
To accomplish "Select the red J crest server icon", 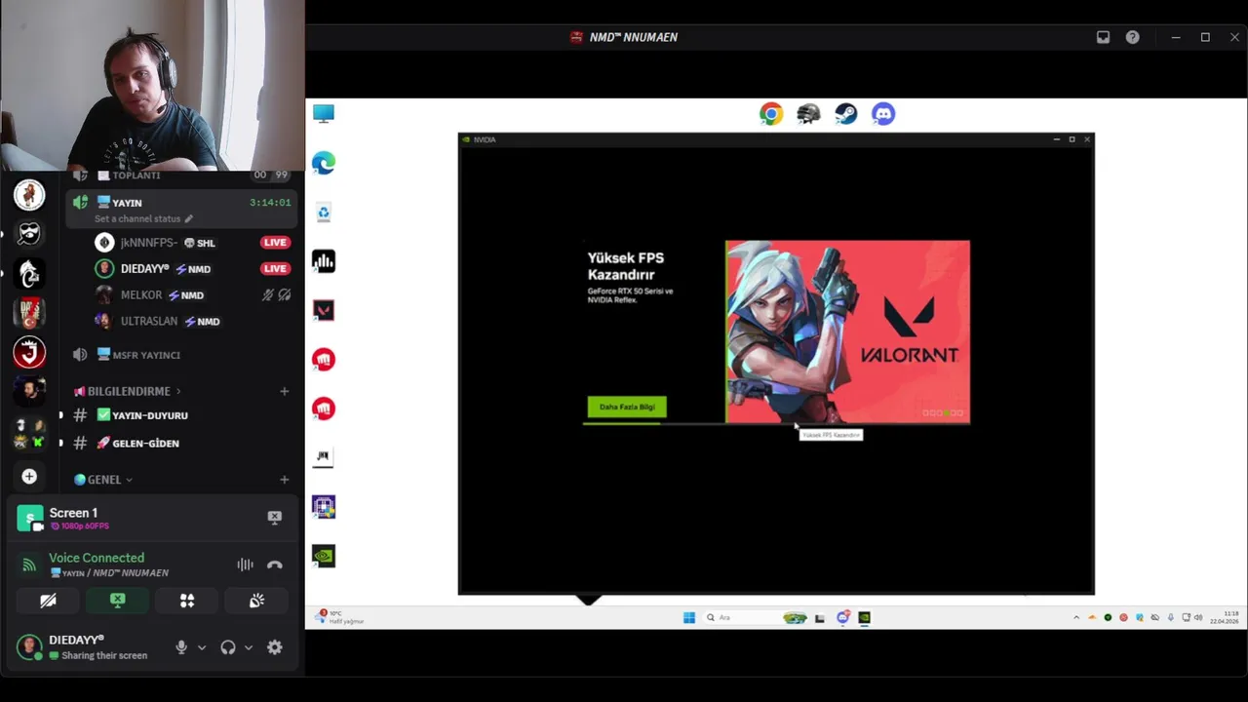I will (x=29, y=352).
